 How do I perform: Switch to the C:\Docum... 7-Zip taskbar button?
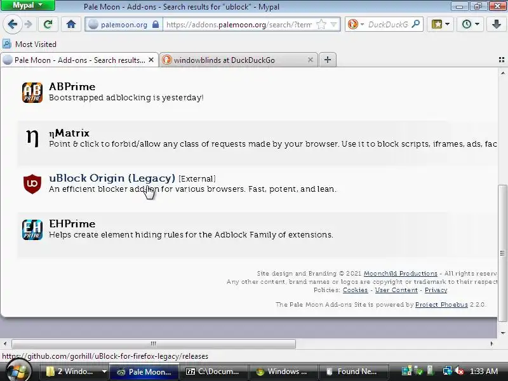tap(214, 371)
